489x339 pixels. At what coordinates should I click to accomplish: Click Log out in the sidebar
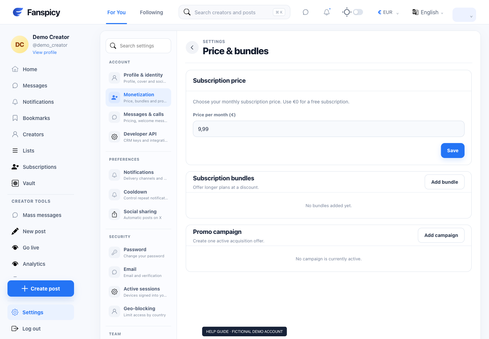tap(41, 328)
